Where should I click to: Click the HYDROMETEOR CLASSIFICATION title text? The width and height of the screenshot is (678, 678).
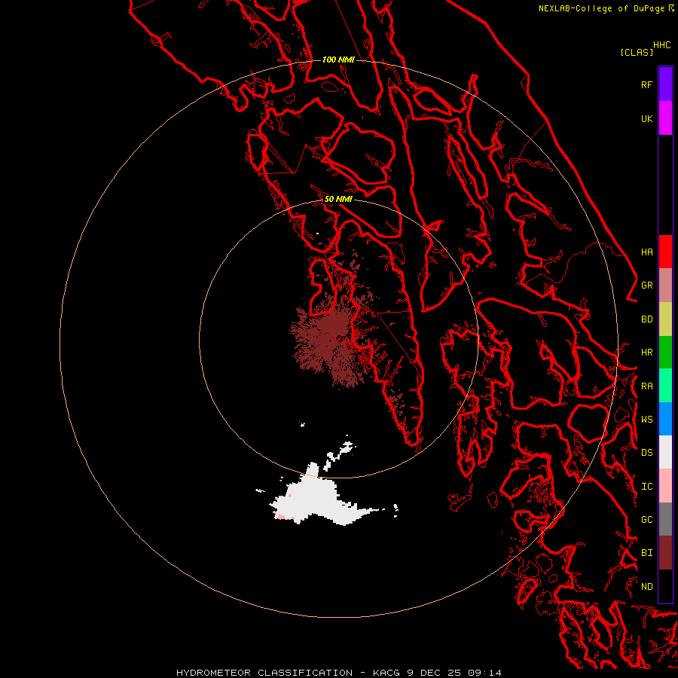point(264,673)
